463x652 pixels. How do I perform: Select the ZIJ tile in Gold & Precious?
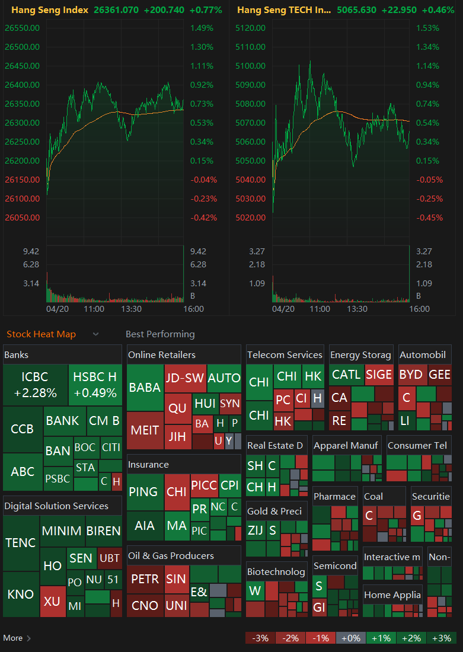coord(256,531)
